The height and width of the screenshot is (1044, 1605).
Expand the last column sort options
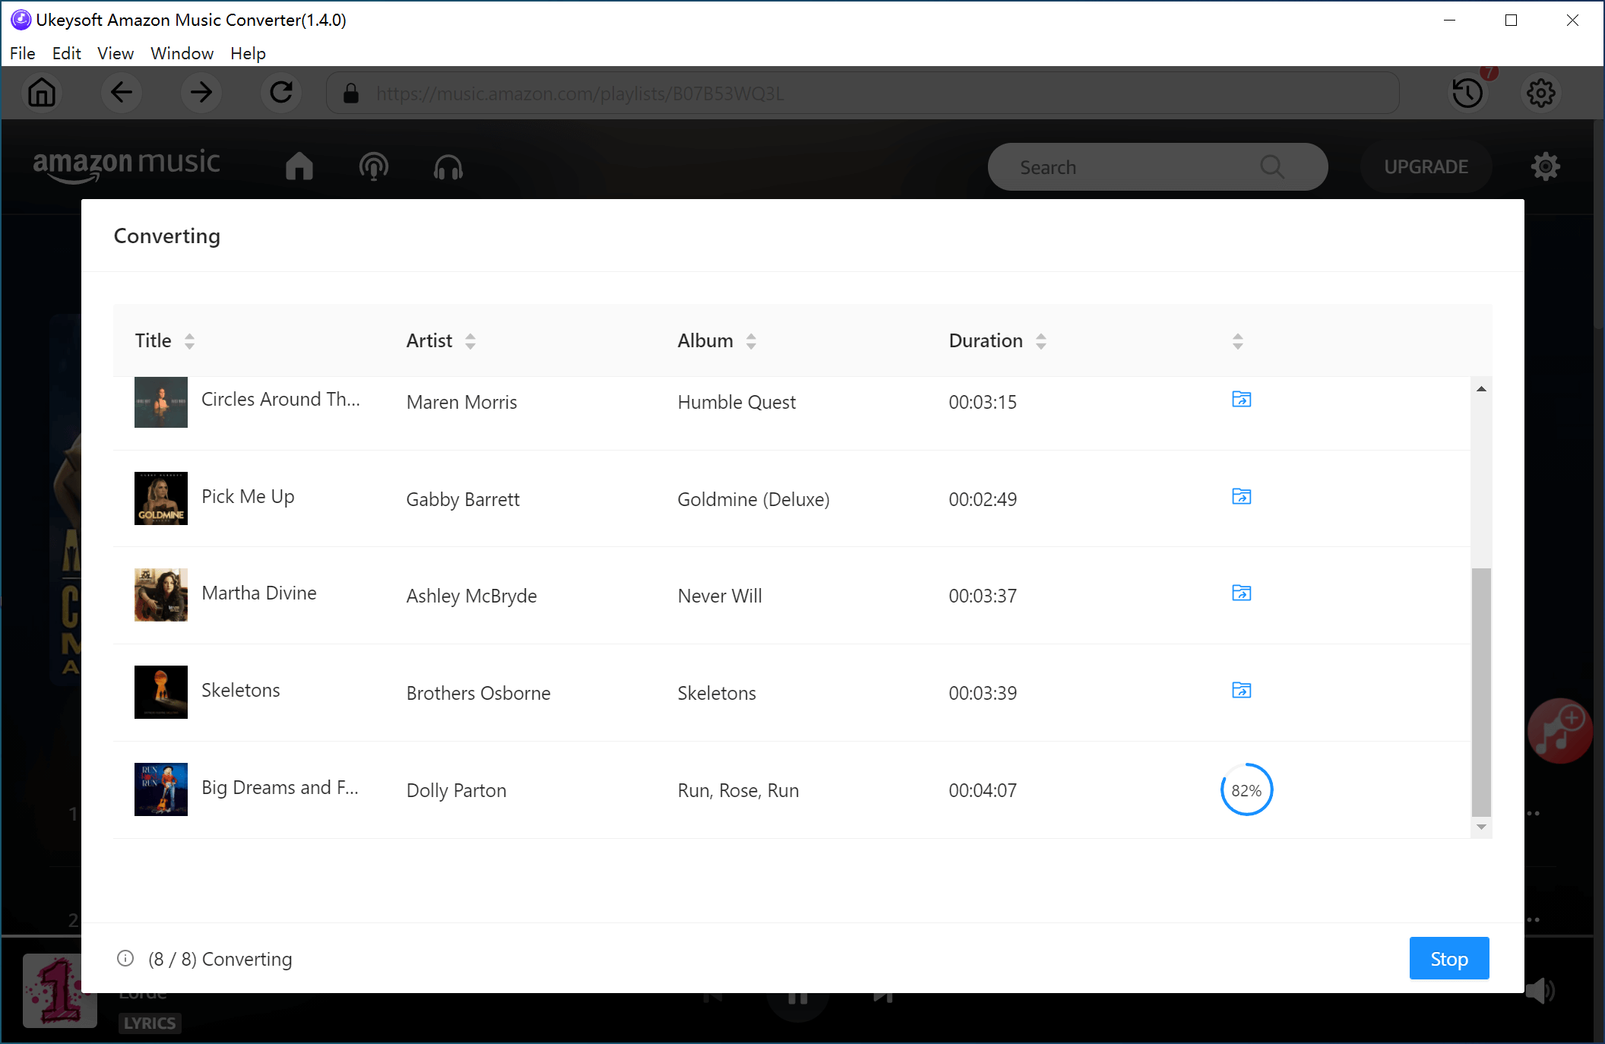pos(1238,340)
